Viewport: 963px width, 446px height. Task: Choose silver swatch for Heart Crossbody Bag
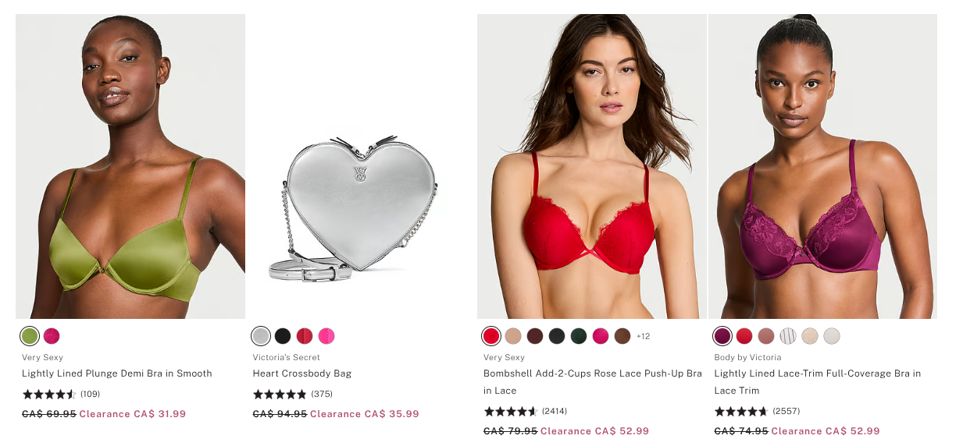click(261, 336)
